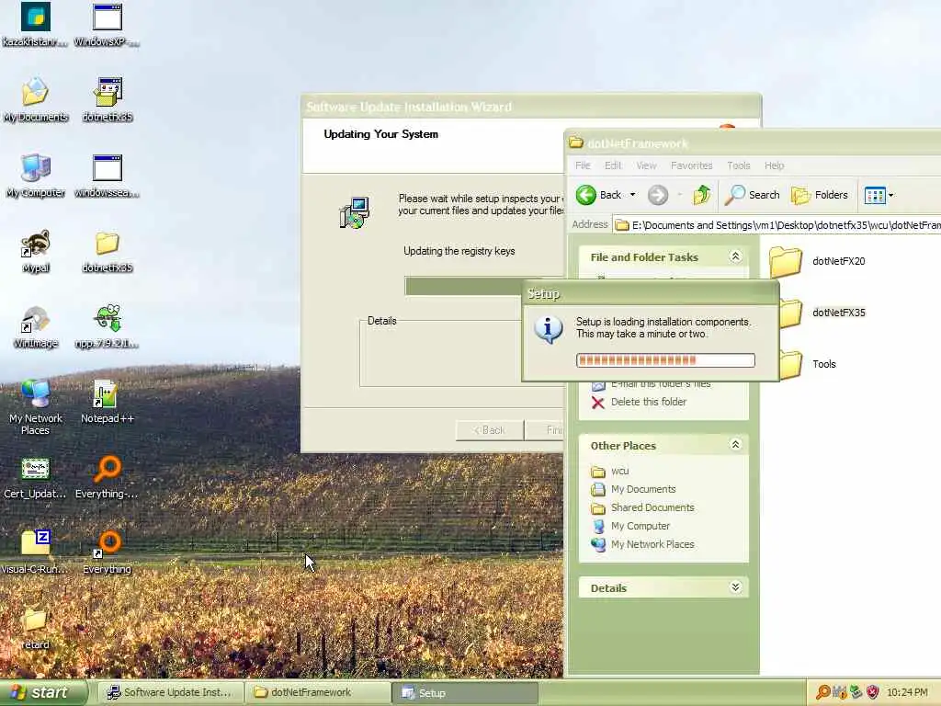Click Delete this folder link
This screenshot has height=706, width=941.
pyautogui.click(x=640, y=403)
